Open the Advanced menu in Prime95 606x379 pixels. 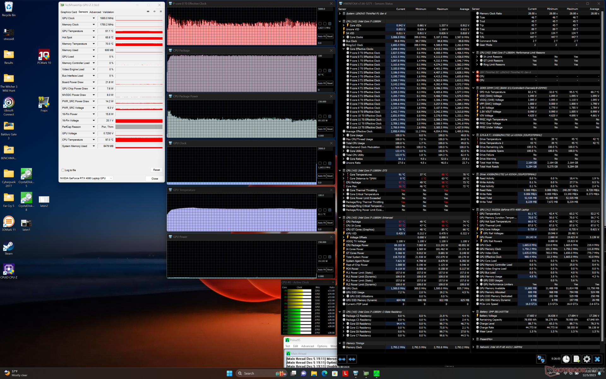[307, 346]
